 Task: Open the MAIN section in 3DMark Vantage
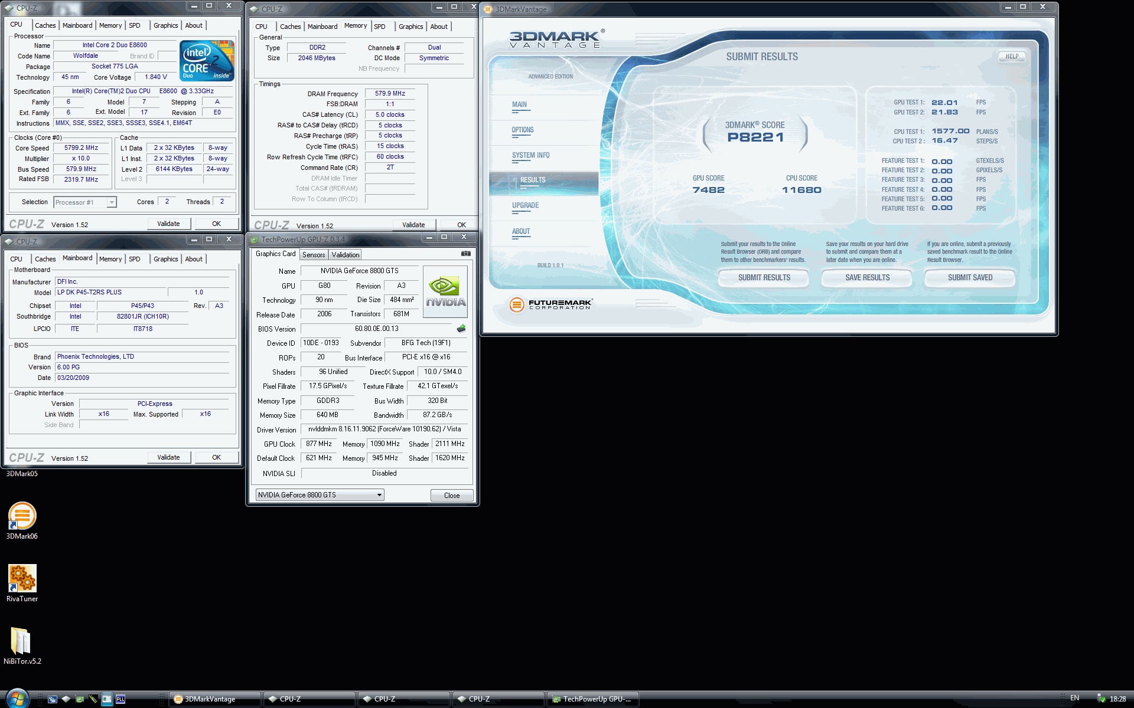pos(520,105)
